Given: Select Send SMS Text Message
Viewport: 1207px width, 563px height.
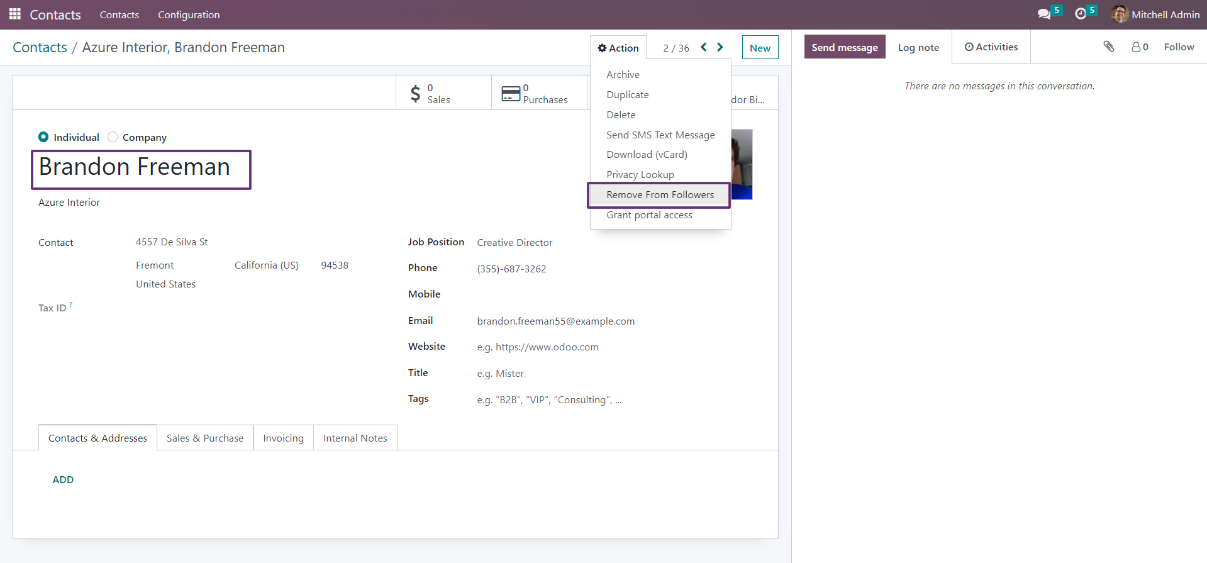Looking at the screenshot, I should pos(660,135).
